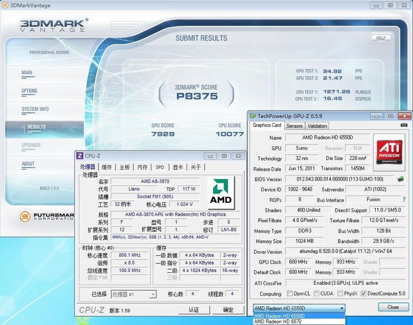Open OPTIONS in the 3DMark sidebar
The width and height of the screenshot is (413, 325).
coord(29,91)
